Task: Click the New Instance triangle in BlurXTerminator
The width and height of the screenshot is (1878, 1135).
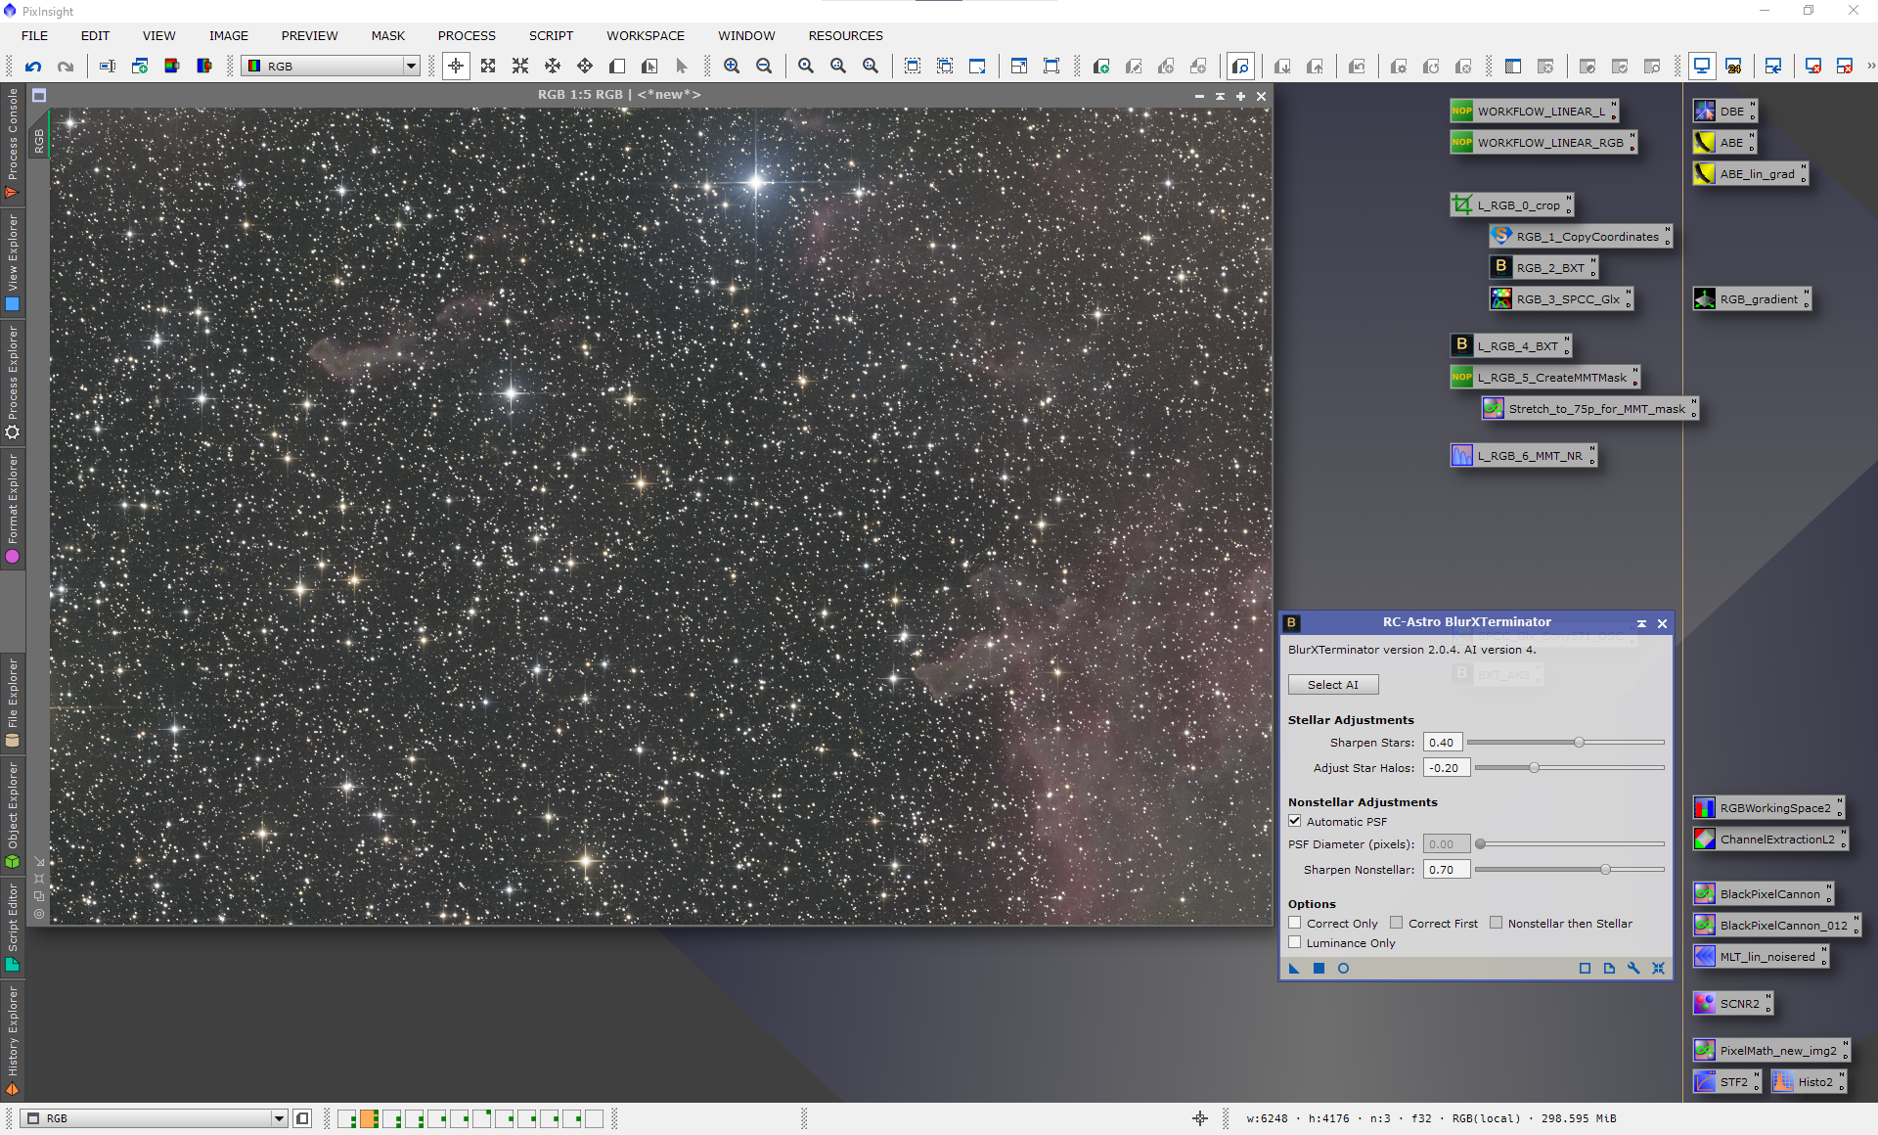Action: pyautogui.click(x=1294, y=969)
